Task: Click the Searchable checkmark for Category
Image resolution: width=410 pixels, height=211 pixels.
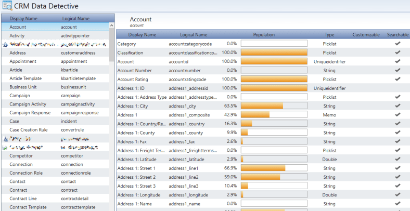Action: click(x=398, y=44)
